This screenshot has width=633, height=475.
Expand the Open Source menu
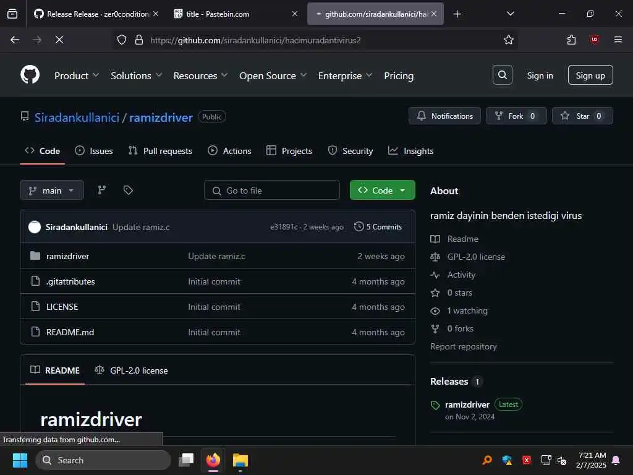tap(273, 75)
